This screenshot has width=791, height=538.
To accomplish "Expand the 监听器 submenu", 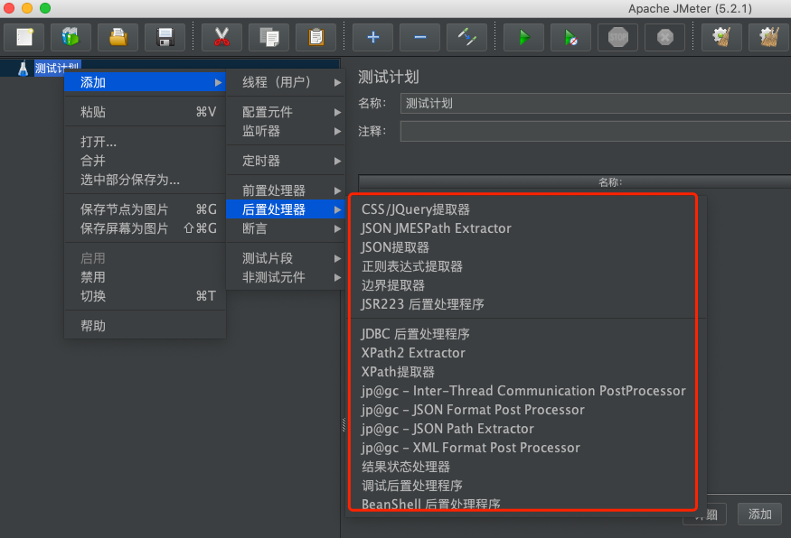I will tap(286, 131).
